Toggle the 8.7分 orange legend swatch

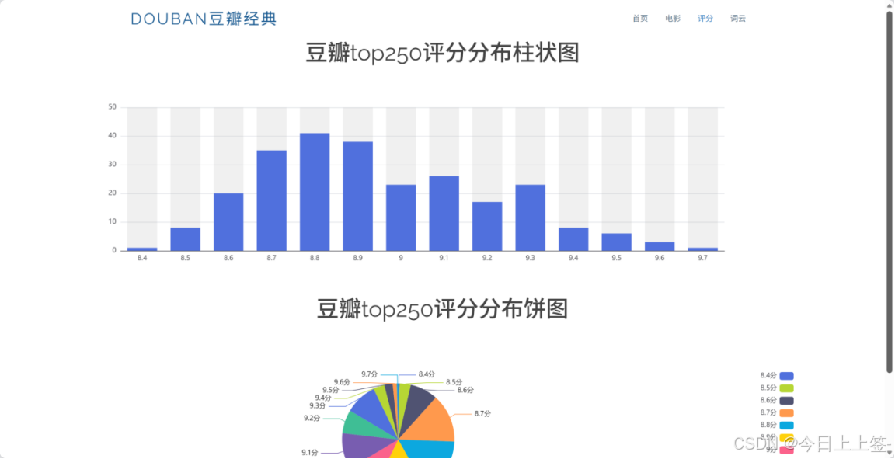tap(786, 412)
